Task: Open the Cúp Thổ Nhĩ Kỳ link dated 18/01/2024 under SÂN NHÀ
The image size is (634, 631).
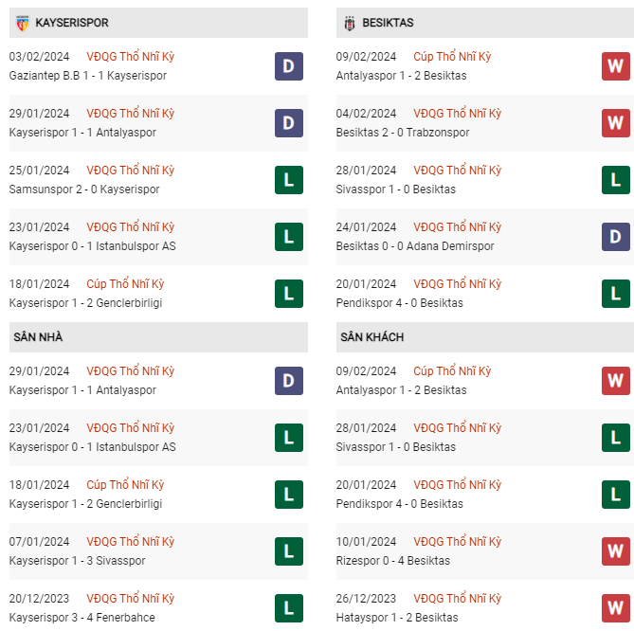Action: pos(125,484)
